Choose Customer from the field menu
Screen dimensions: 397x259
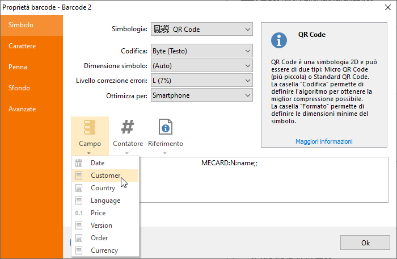pos(105,176)
